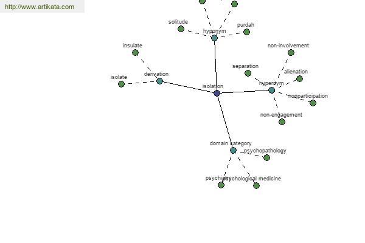
Task: Select the hypernym relation node
Action: (272, 91)
